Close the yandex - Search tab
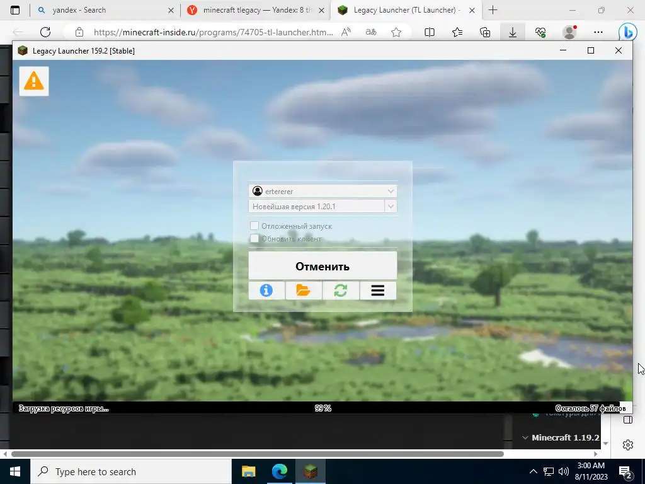This screenshot has width=645, height=484. pos(171,11)
